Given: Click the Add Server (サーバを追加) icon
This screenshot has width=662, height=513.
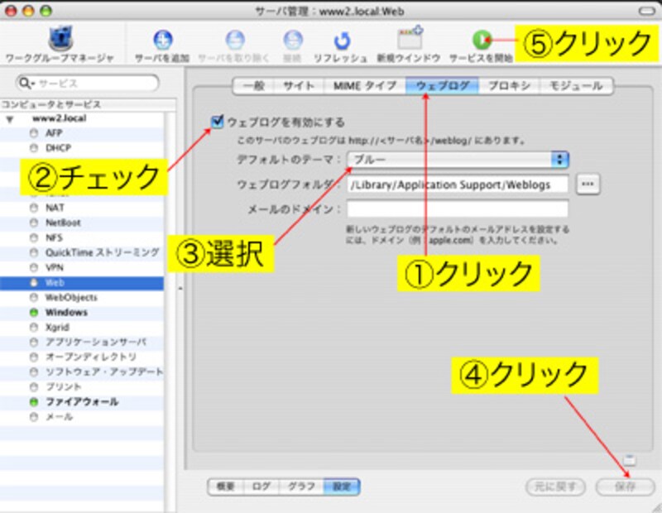Looking at the screenshot, I should point(163,40).
